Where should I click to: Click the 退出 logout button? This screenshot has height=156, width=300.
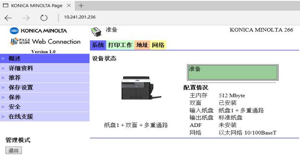(14, 150)
